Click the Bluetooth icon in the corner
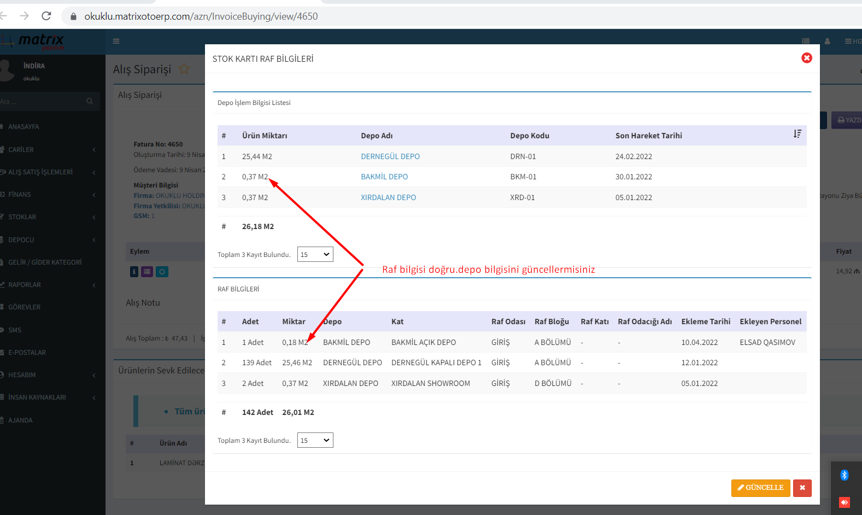This screenshot has height=515, width=862. point(844,475)
